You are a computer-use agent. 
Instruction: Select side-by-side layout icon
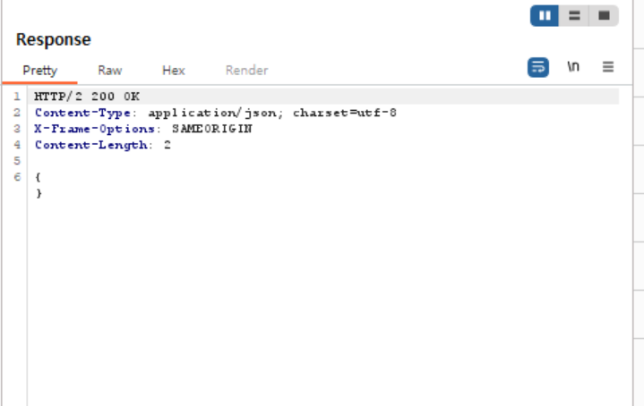(545, 15)
